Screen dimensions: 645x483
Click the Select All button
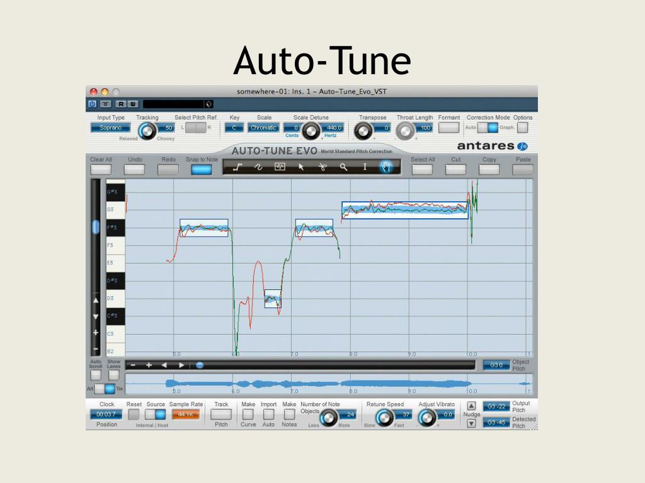422,169
